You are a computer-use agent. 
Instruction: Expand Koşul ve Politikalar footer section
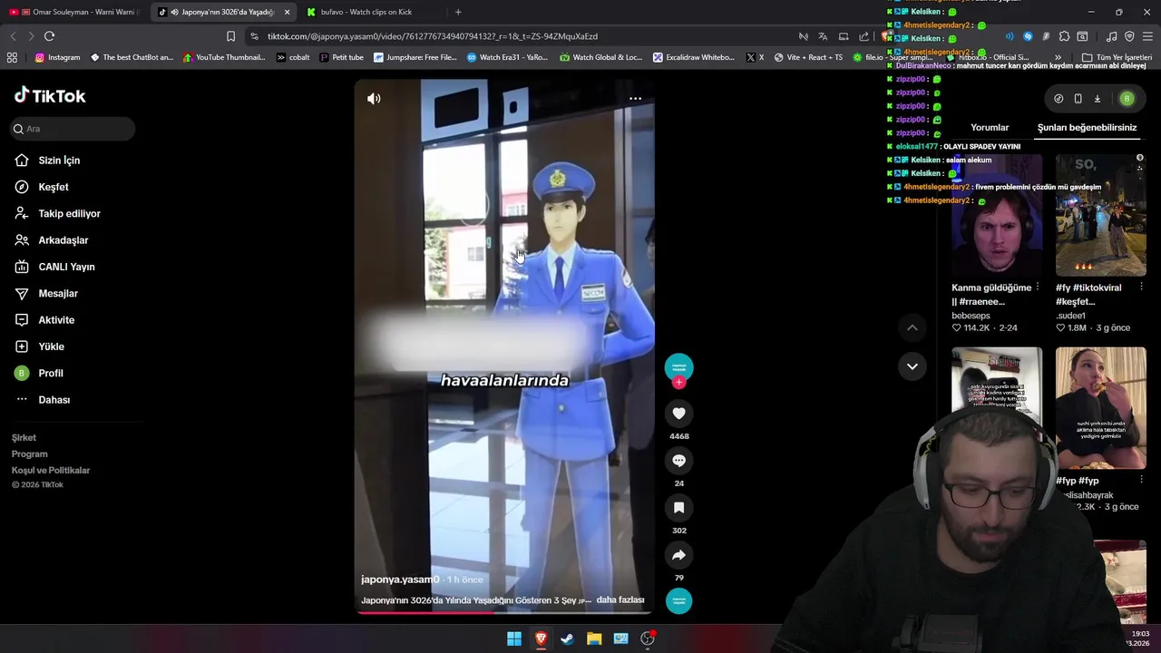point(51,471)
